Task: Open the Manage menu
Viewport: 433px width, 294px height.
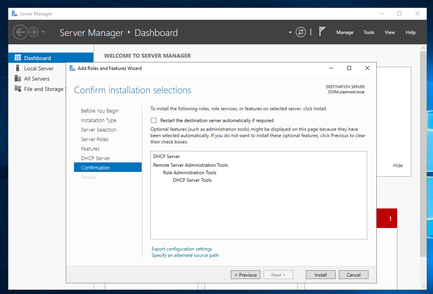Action: point(345,32)
